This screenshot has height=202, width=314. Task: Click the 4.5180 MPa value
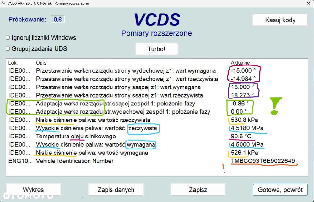coord(247,128)
